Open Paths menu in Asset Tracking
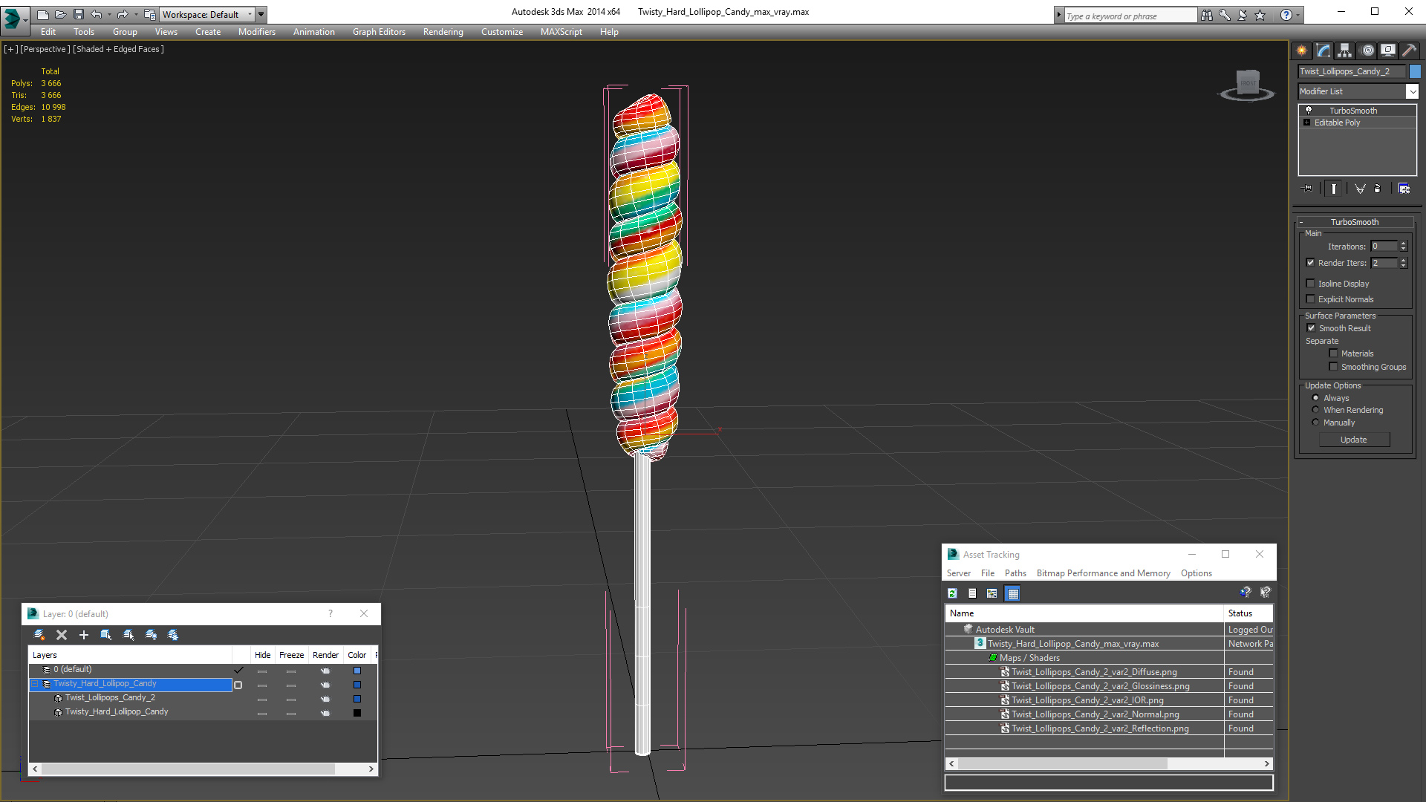Screen dimensions: 1426x802 (x=1015, y=573)
